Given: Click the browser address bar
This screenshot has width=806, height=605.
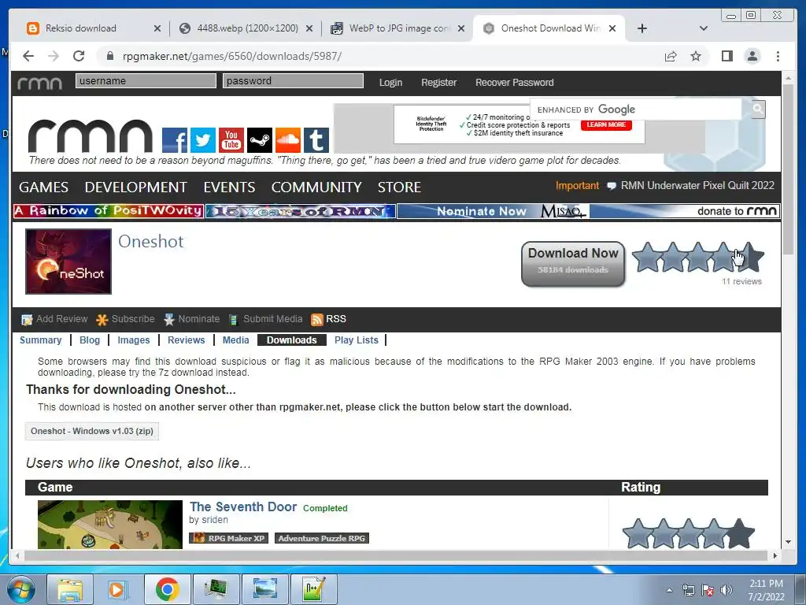Looking at the screenshot, I should coord(380,56).
